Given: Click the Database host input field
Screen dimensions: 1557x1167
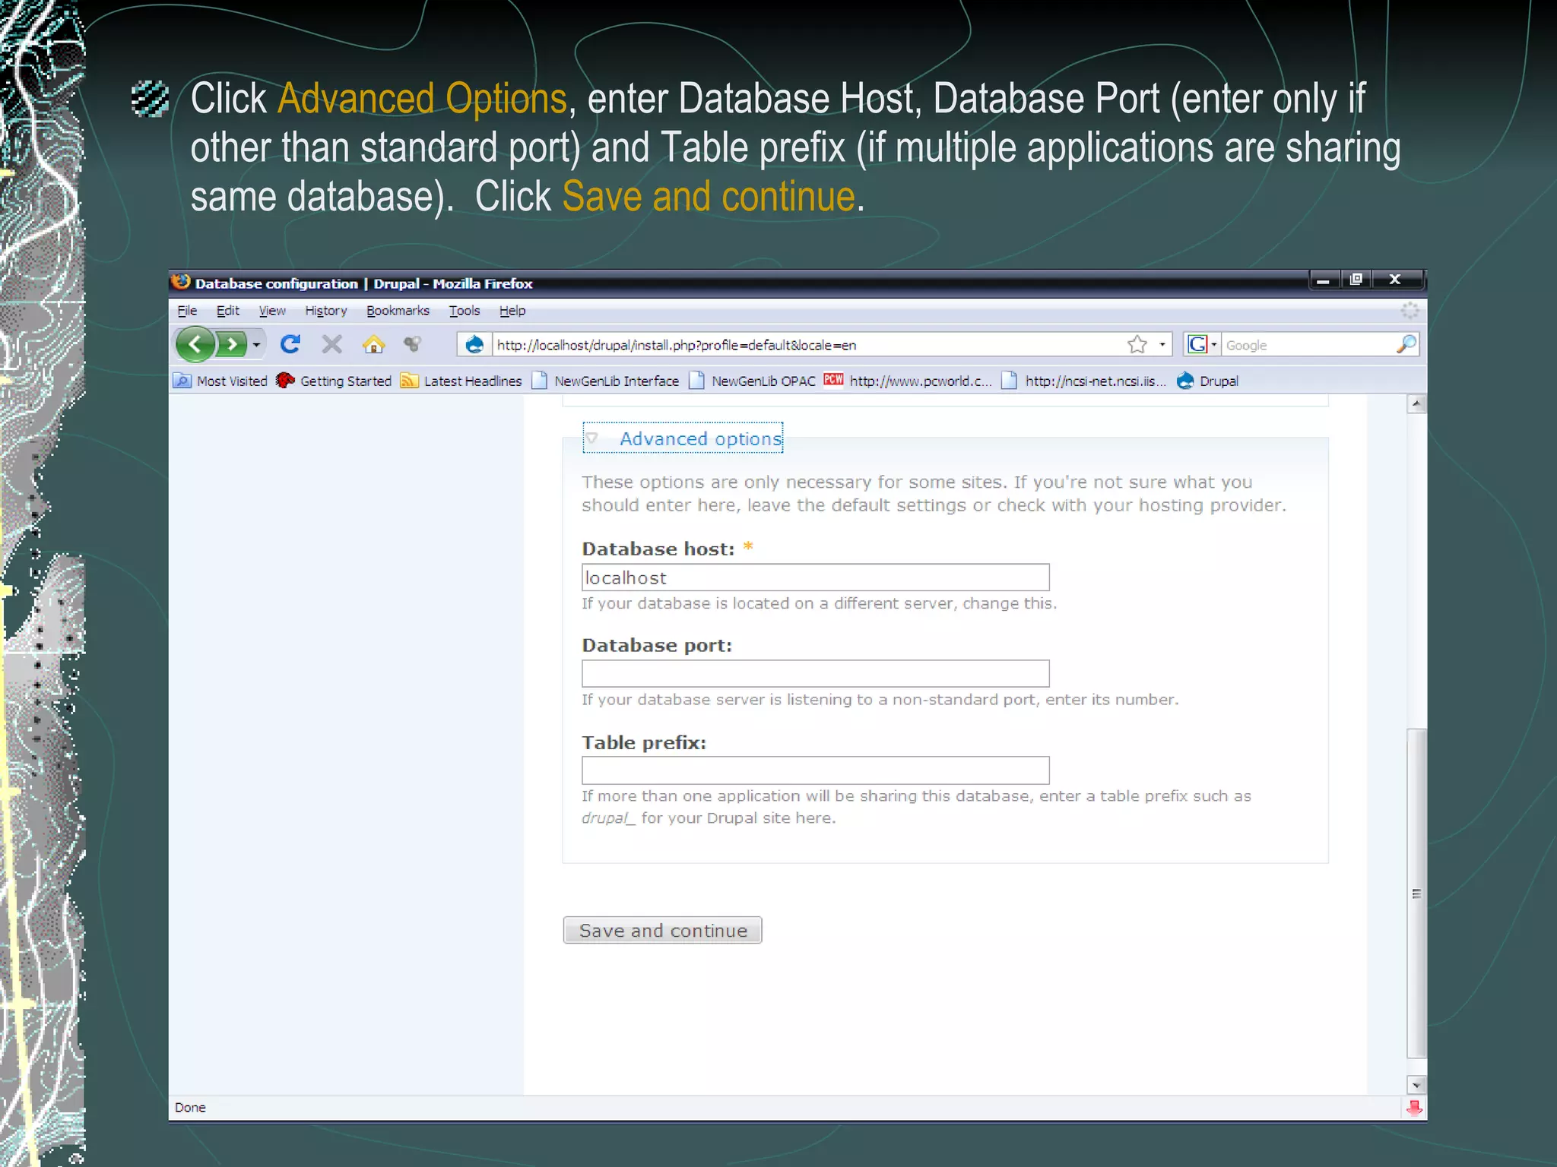Looking at the screenshot, I should pyautogui.click(x=816, y=577).
